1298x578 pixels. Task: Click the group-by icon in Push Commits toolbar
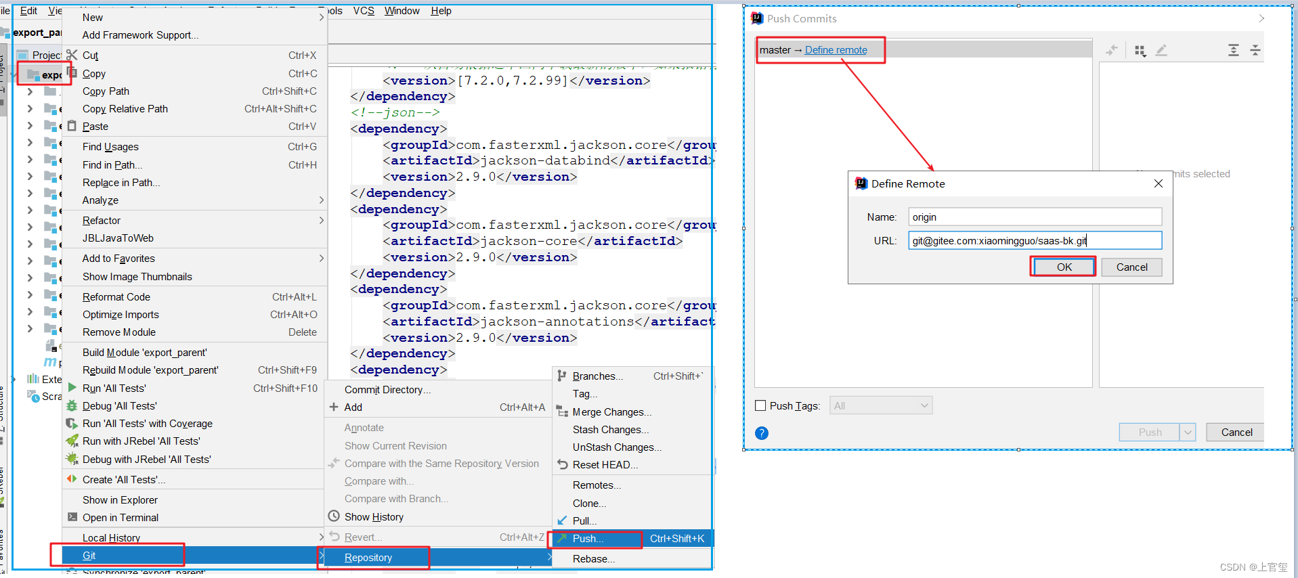coord(1140,51)
